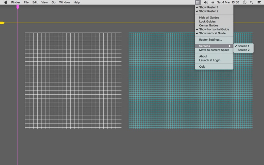
Task: Choose Lock Guides
Action: (214, 21)
